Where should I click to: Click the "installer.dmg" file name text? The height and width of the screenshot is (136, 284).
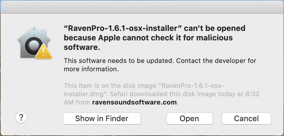(x=85, y=94)
